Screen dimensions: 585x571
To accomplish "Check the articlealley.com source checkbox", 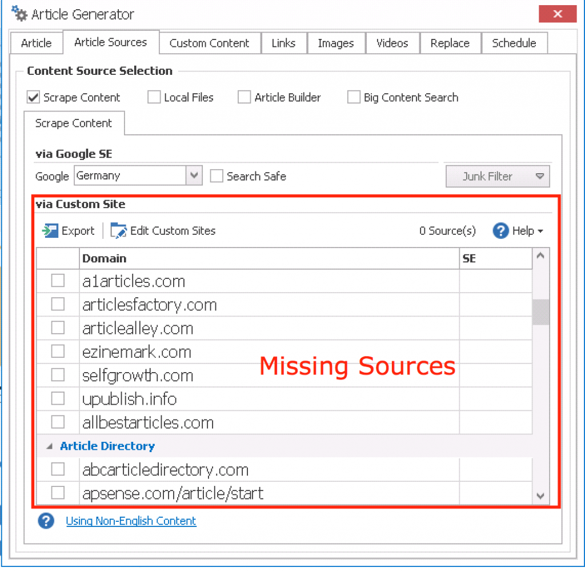I will coord(58,328).
